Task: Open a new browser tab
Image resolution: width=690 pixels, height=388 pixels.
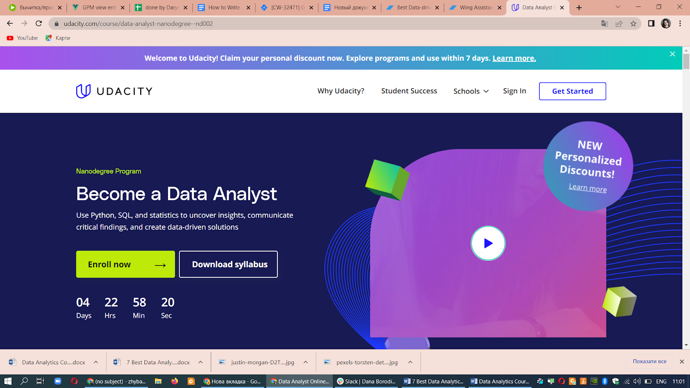Action: click(x=579, y=7)
